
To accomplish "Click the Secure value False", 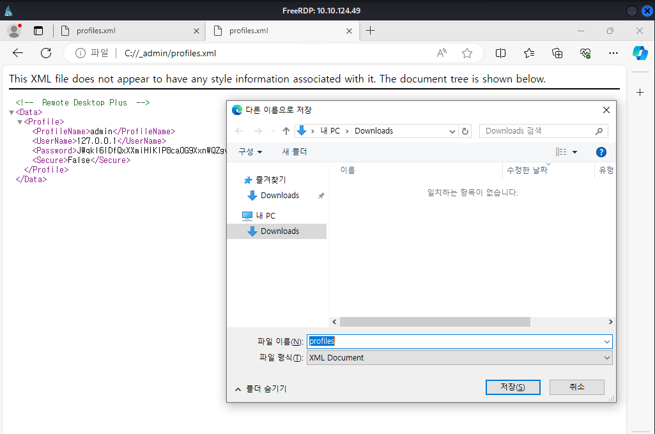I will point(79,160).
